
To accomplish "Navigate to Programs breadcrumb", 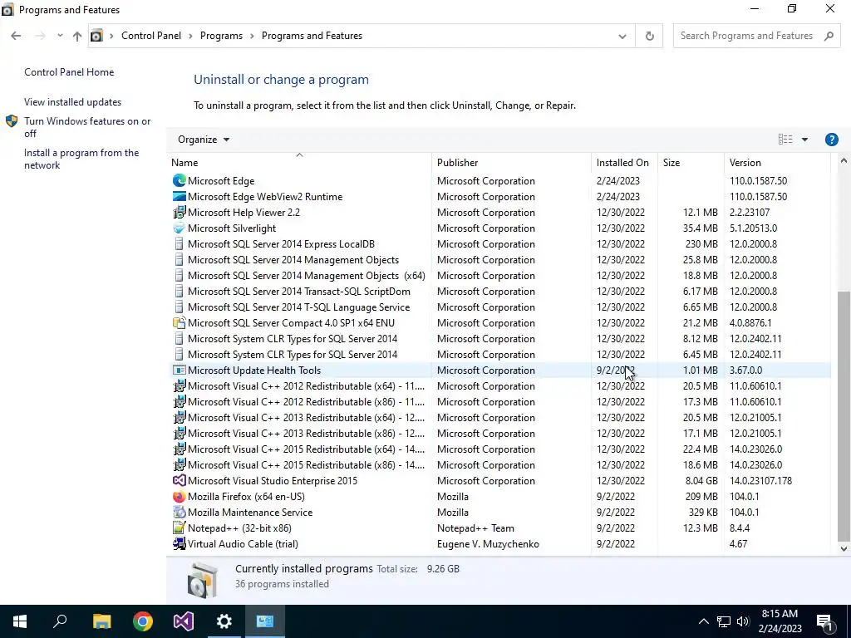I will (x=221, y=36).
